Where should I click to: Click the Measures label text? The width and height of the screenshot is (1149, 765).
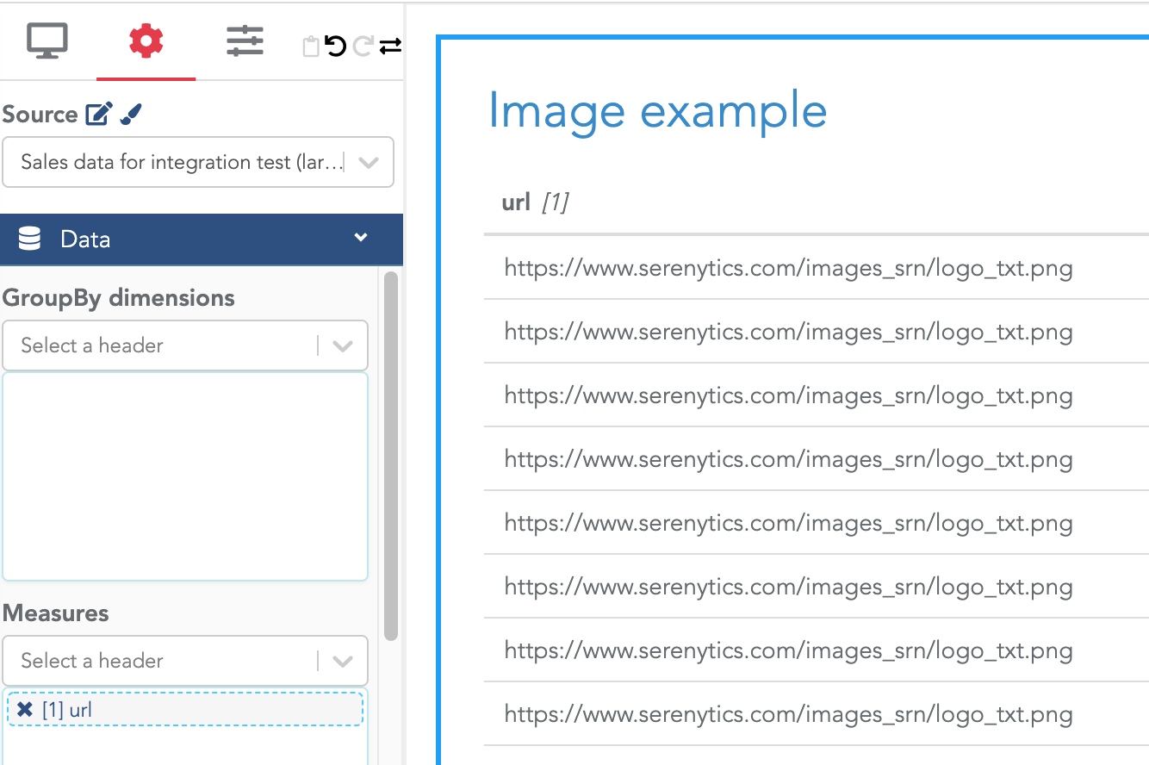[x=56, y=613]
